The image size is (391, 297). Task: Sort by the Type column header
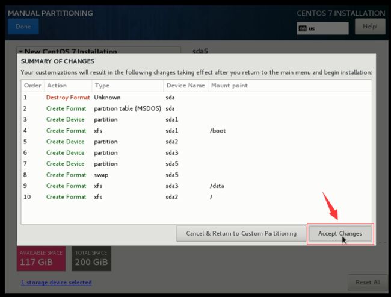pyautogui.click(x=128, y=86)
